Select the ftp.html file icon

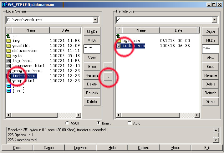(8, 61)
